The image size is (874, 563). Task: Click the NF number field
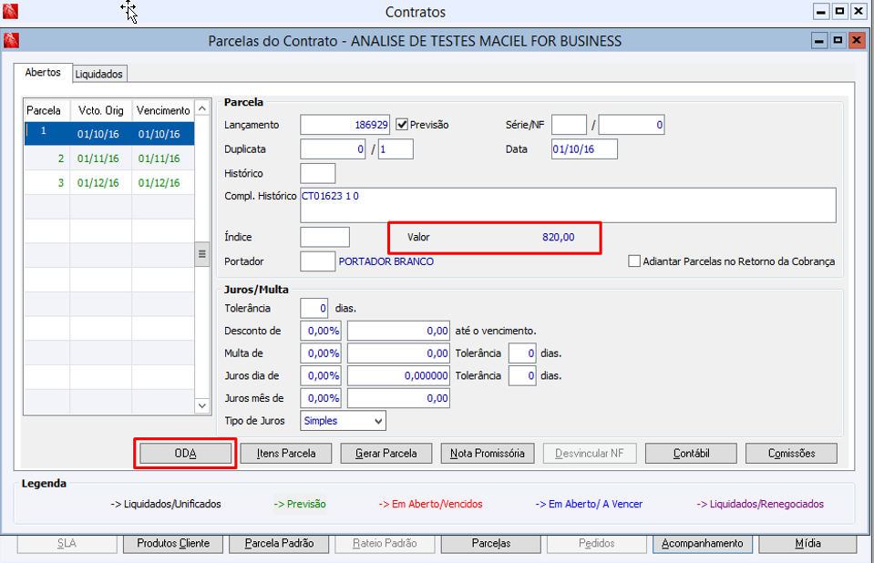pyautogui.click(x=632, y=125)
